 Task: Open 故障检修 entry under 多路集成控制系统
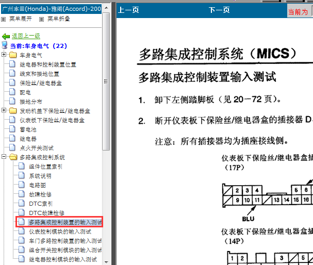point(40,194)
